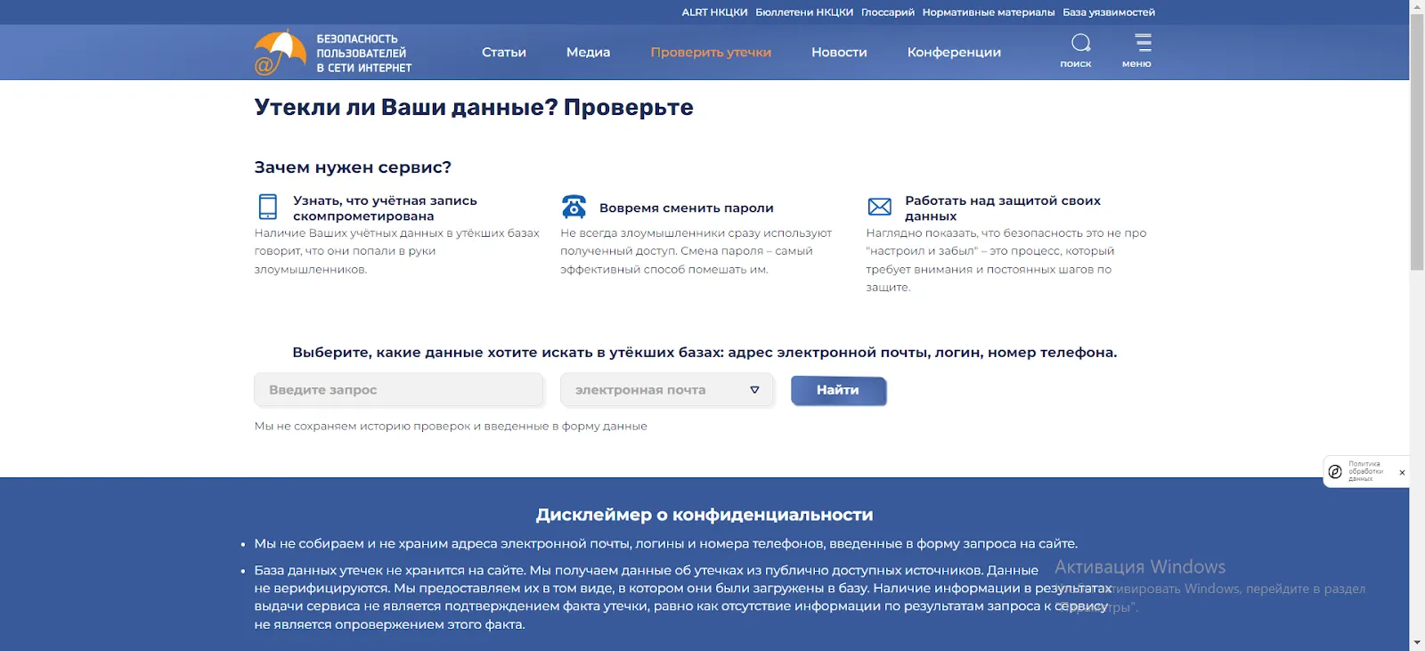Viewport: 1425px width, 651px height.
Task: Open the Конференции navigation item
Action: (x=954, y=53)
